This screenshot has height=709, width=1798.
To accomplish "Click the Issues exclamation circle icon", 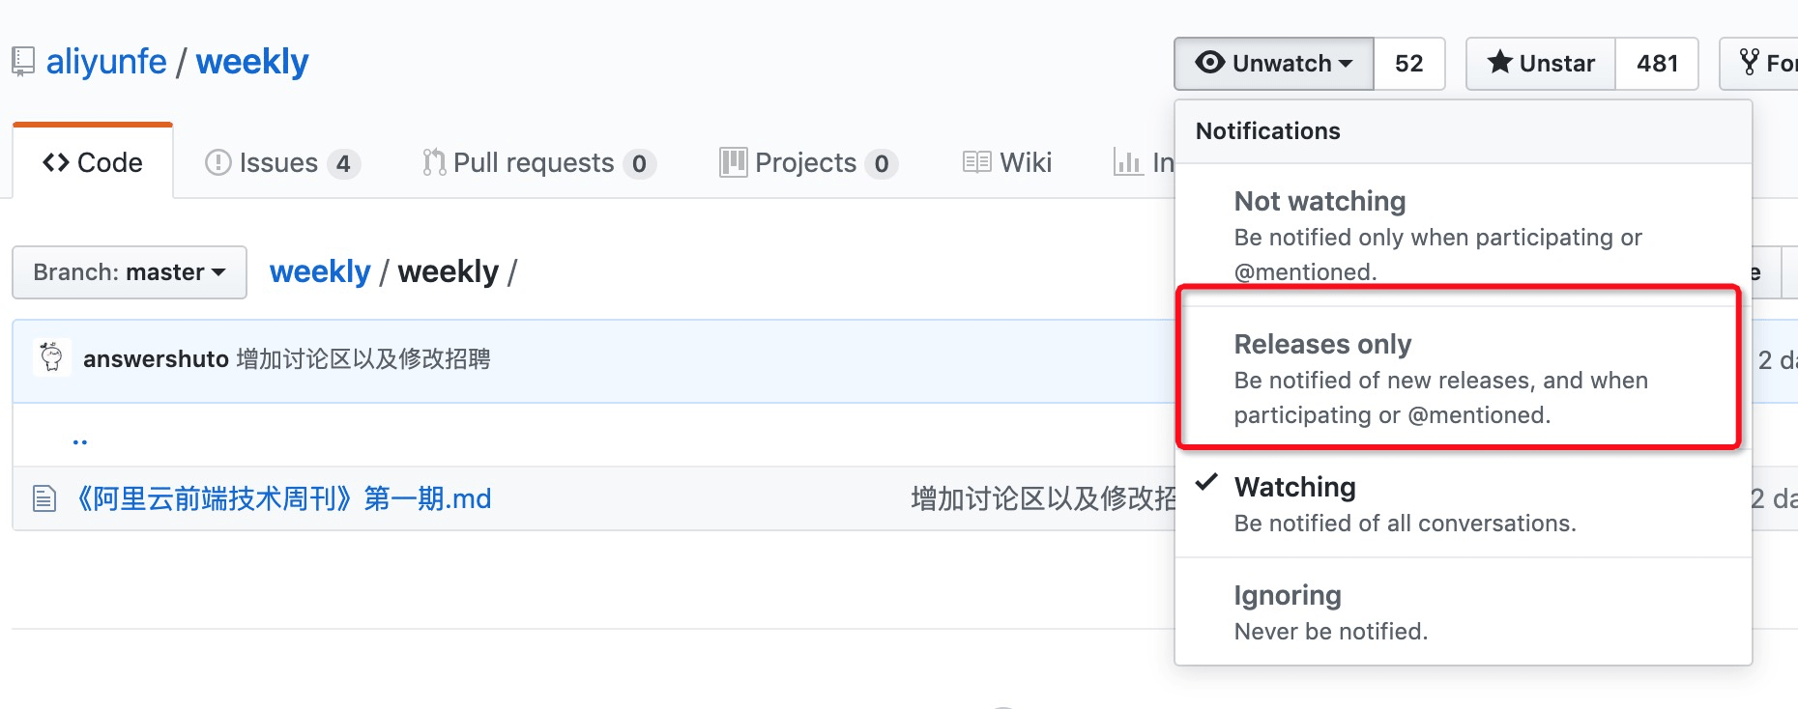I will [218, 162].
